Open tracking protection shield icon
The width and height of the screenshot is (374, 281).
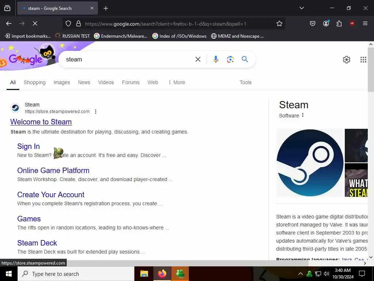click(x=68, y=24)
